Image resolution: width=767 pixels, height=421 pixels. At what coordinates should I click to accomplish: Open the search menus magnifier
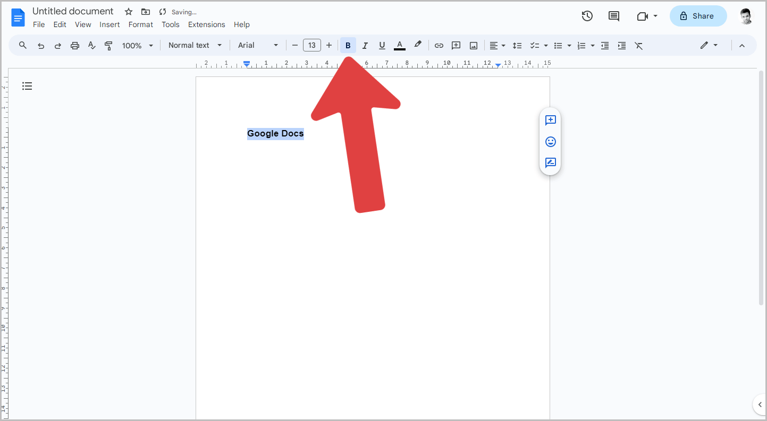click(23, 45)
